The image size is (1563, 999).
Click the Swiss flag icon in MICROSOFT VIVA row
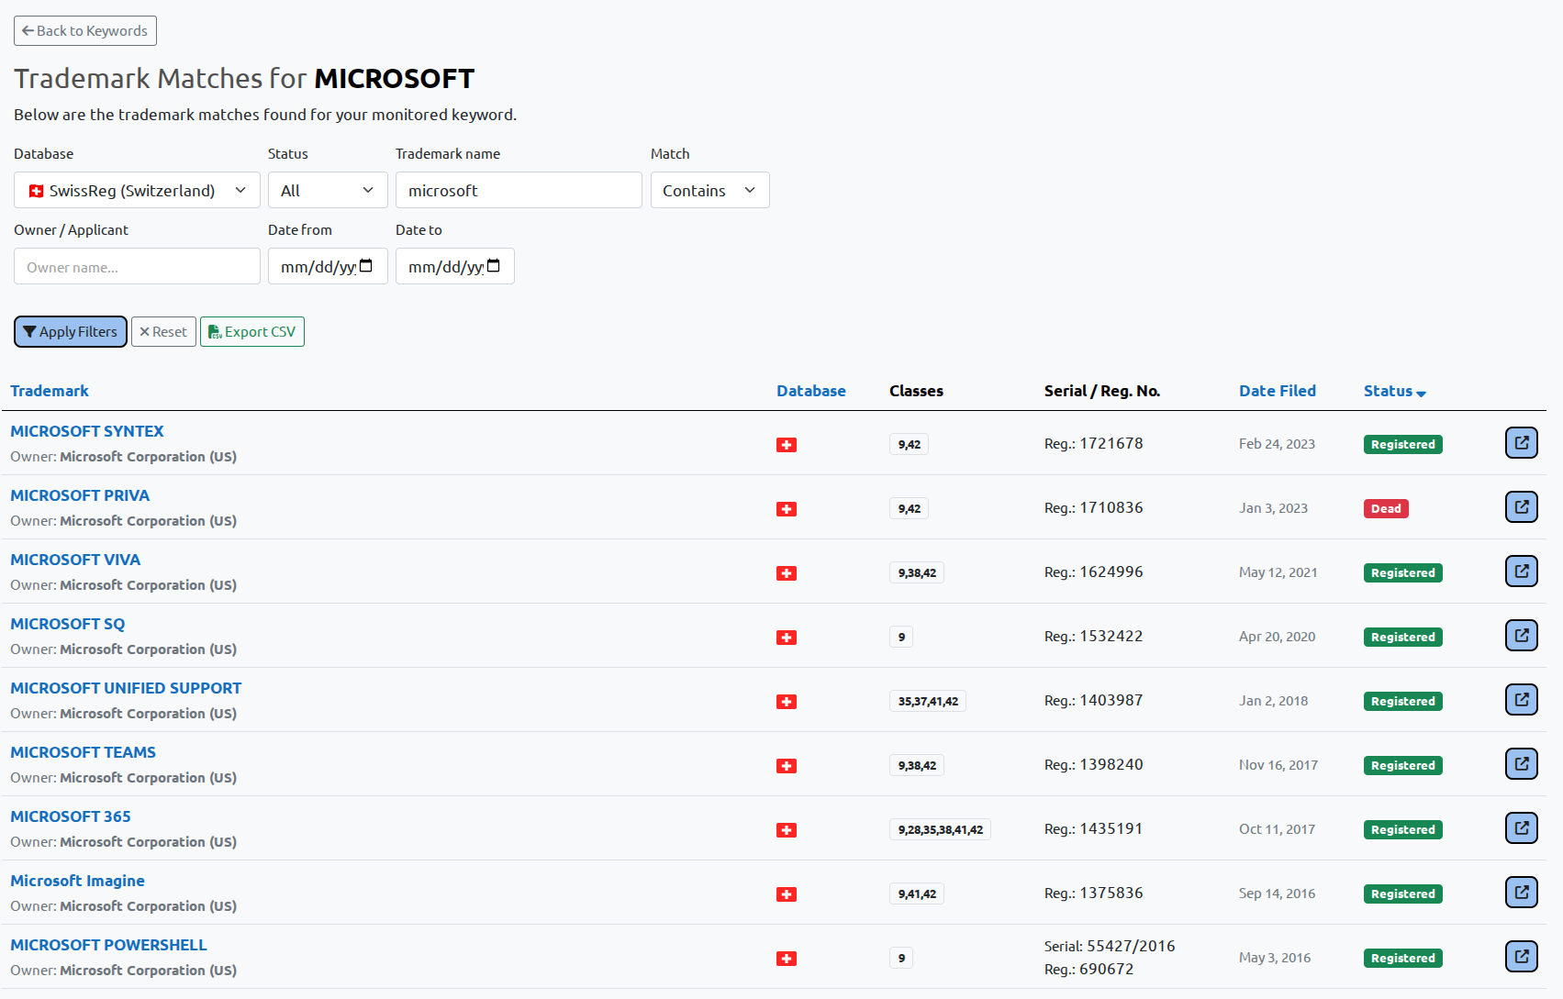click(x=787, y=572)
